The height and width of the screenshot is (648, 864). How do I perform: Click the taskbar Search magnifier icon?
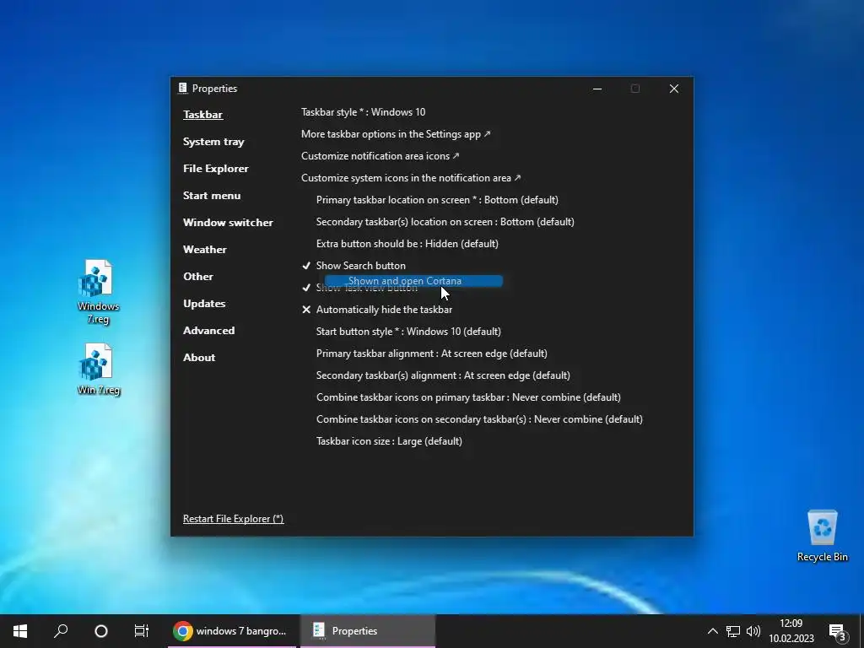(61, 631)
